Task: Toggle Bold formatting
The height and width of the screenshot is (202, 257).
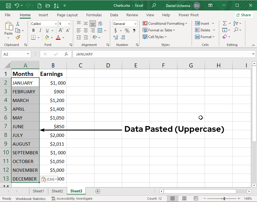Action: click(x=33, y=31)
